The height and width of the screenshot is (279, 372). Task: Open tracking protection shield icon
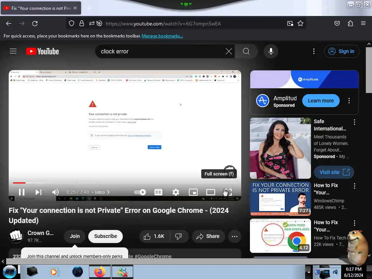tap(72, 23)
